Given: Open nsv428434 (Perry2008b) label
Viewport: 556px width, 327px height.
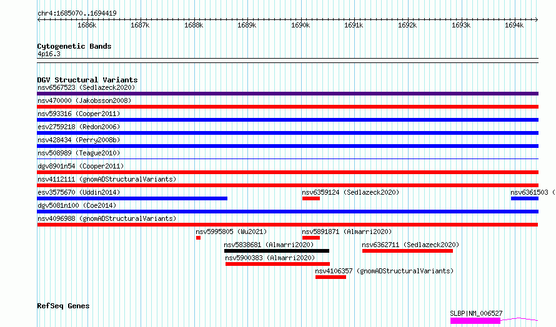Looking at the screenshot, I should point(79,140).
